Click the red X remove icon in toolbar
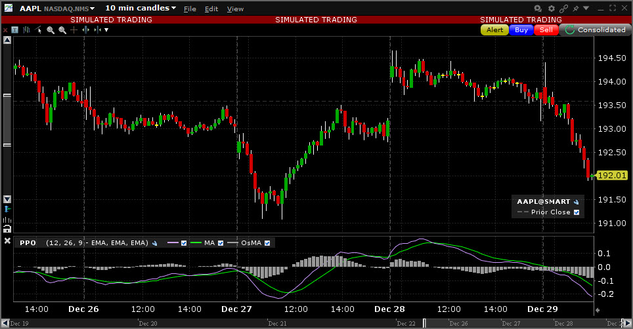Image resolution: width=633 pixels, height=329 pixels. click(5, 30)
